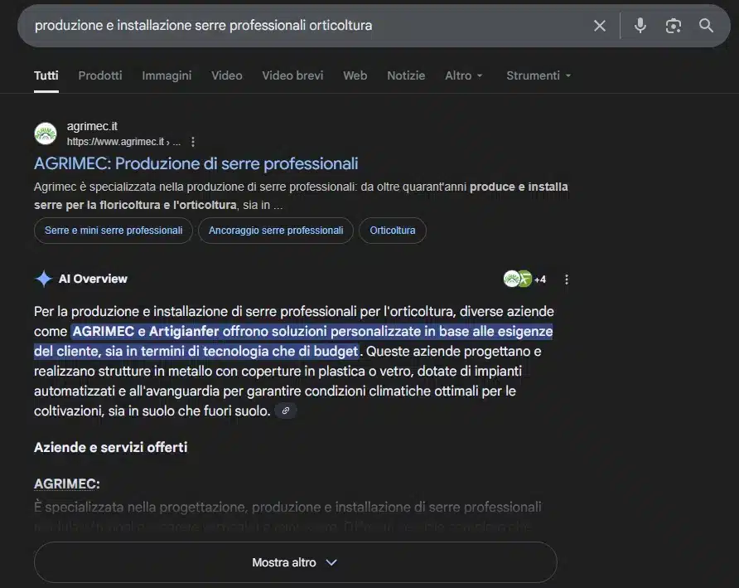Viewport: 739px width, 588px height.
Task: Click inside the search input field
Action: pos(249,25)
